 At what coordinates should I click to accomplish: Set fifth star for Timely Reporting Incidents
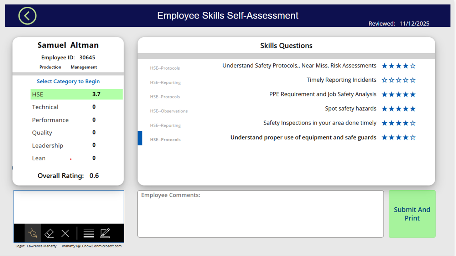[x=413, y=80]
